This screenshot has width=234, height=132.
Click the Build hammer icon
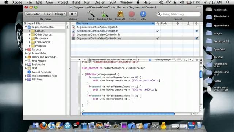pyautogui.click(x=91, y=14)
